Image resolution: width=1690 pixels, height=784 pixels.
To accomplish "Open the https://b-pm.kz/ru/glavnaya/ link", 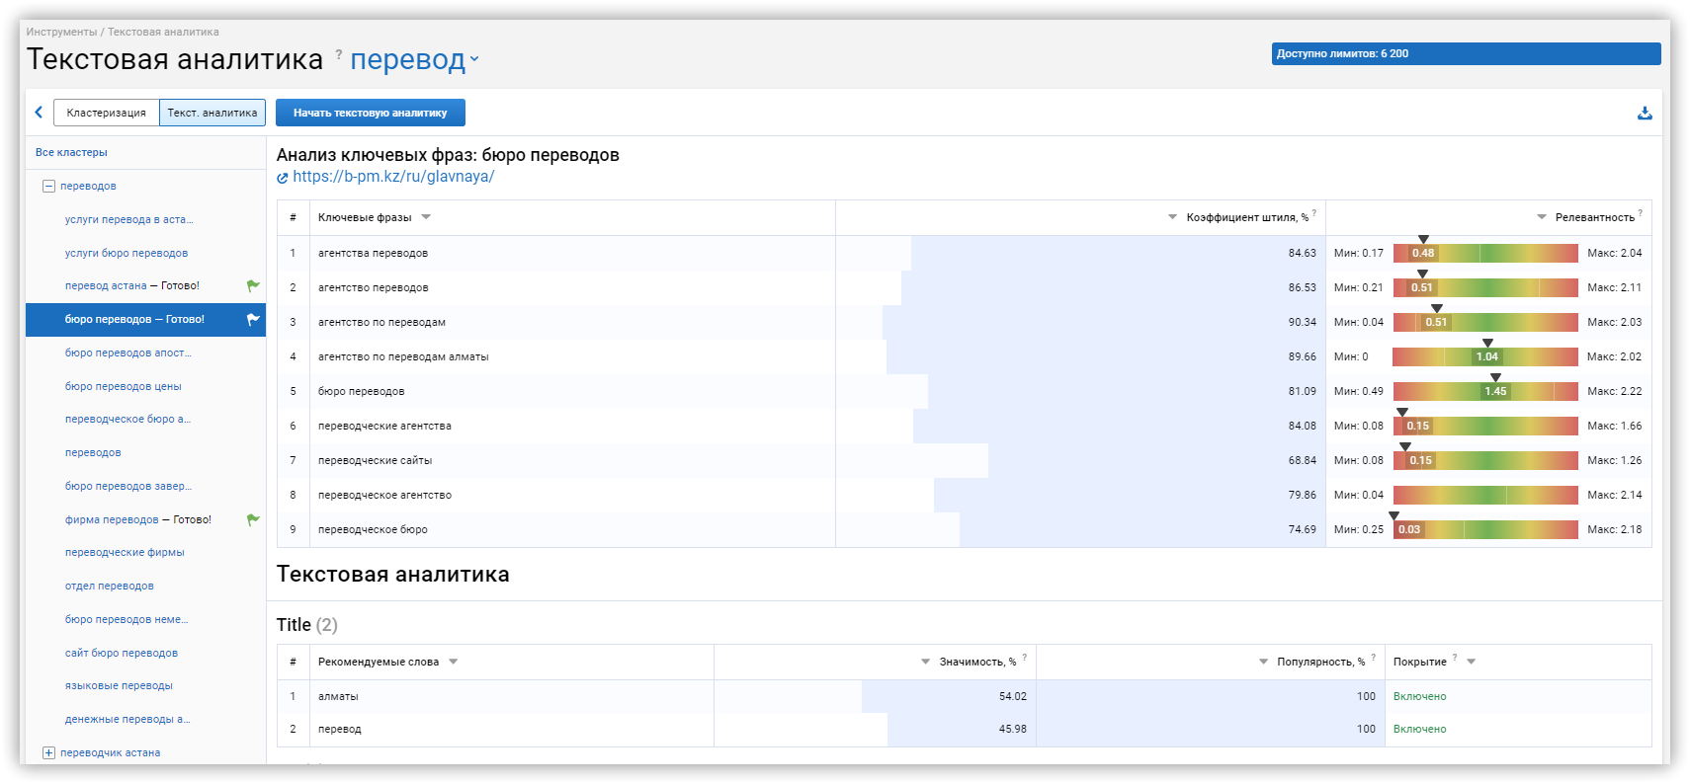I will pyautogui.click(x=393, y=177).
